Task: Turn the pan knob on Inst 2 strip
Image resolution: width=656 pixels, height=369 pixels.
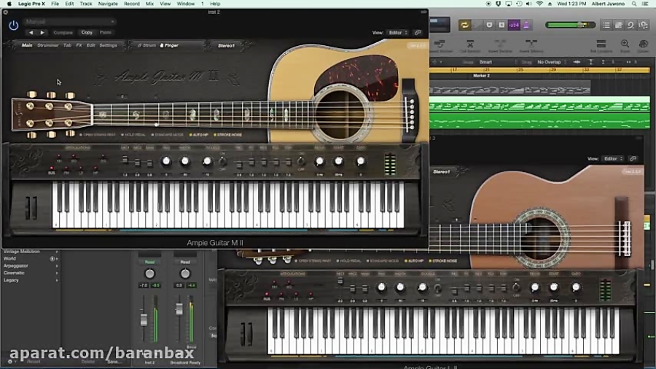Action: pyautogui.click(x=149, y=273)
